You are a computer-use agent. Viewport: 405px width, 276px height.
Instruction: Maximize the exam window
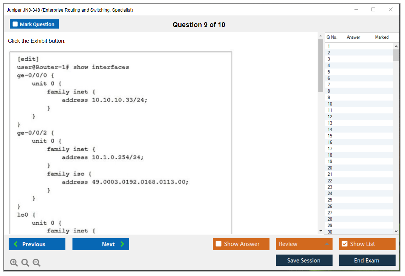pyautogui.click(x=373, y=10)
